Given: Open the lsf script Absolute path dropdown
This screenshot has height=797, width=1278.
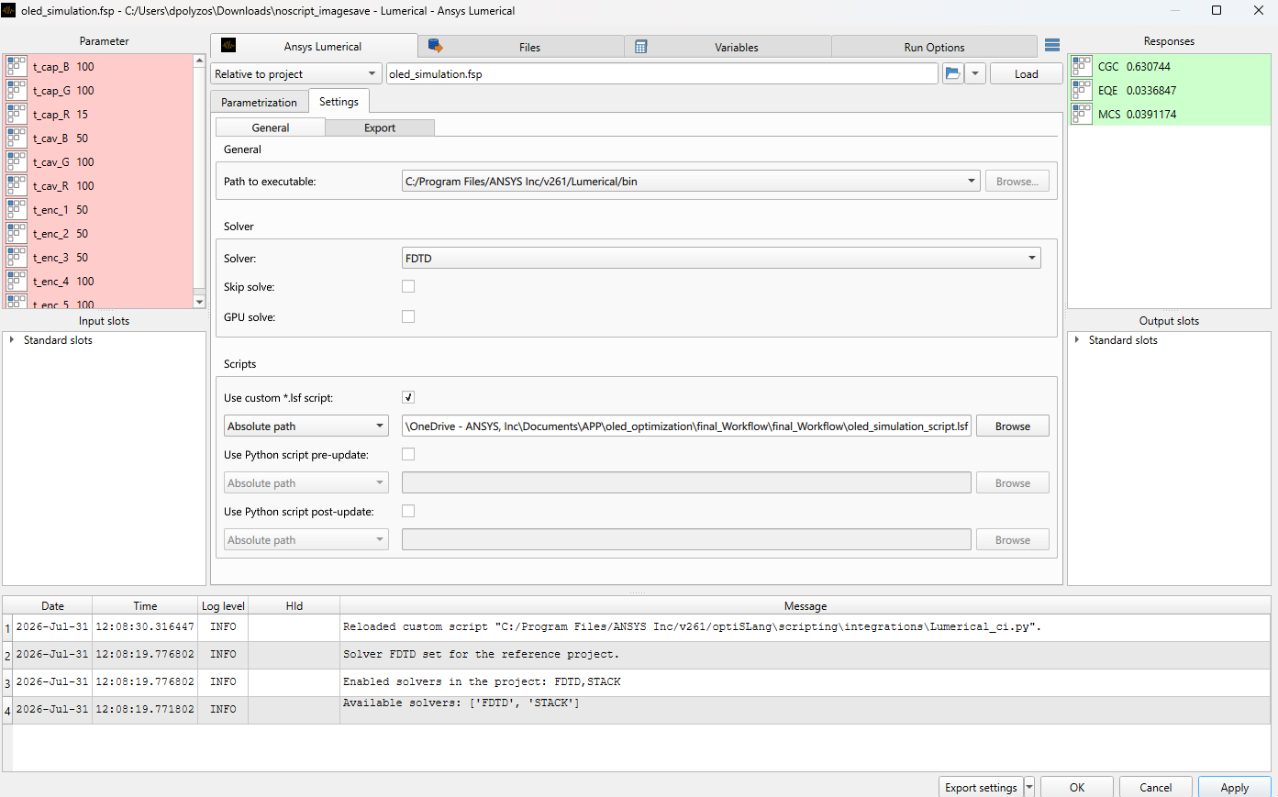Looking at the screenshot, I should click(x=306, y=426).
